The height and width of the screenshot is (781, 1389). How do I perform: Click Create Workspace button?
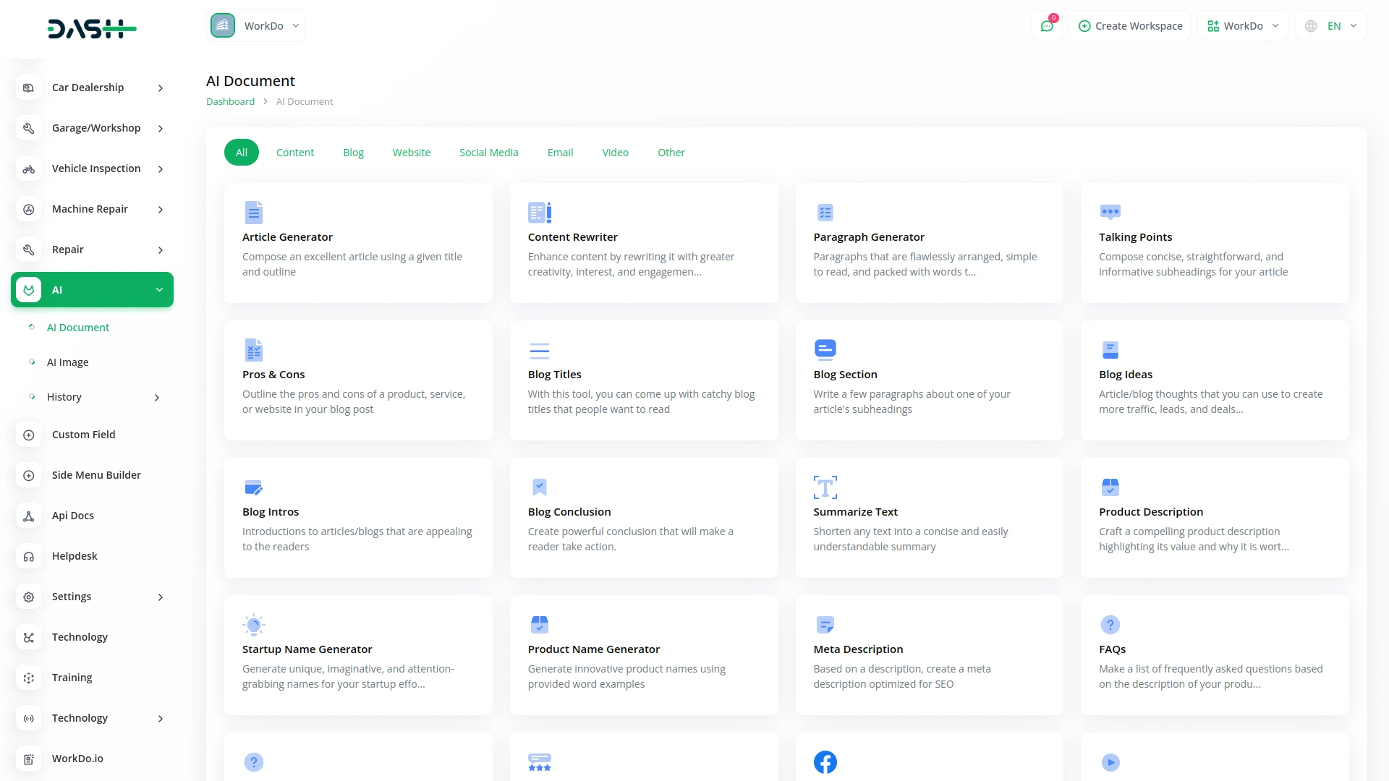click(x=1130, y=26)
